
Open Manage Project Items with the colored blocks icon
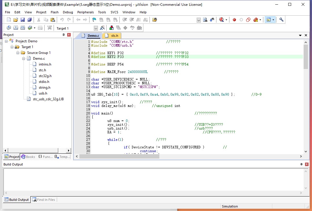pos(112,28)
